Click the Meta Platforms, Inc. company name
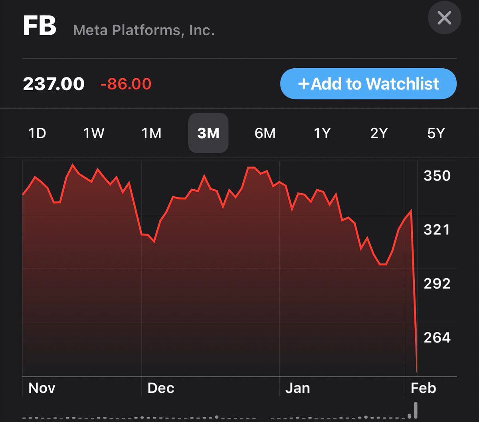This screenshot has height=422, width=479. 144,30
